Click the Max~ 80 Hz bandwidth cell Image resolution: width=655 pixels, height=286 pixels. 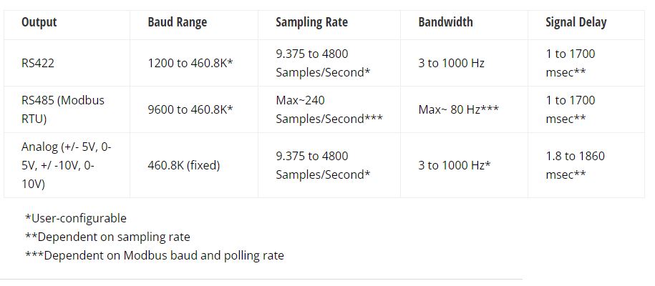click(x=458, y=109)
